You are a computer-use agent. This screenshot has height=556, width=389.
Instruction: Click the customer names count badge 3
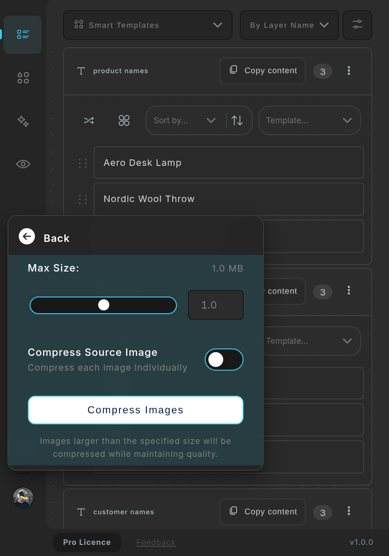(x=323, y=512)
